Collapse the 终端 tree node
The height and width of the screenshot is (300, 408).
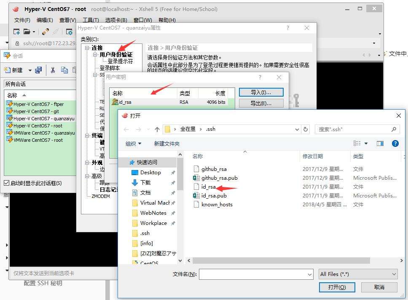tap(87, 135)
